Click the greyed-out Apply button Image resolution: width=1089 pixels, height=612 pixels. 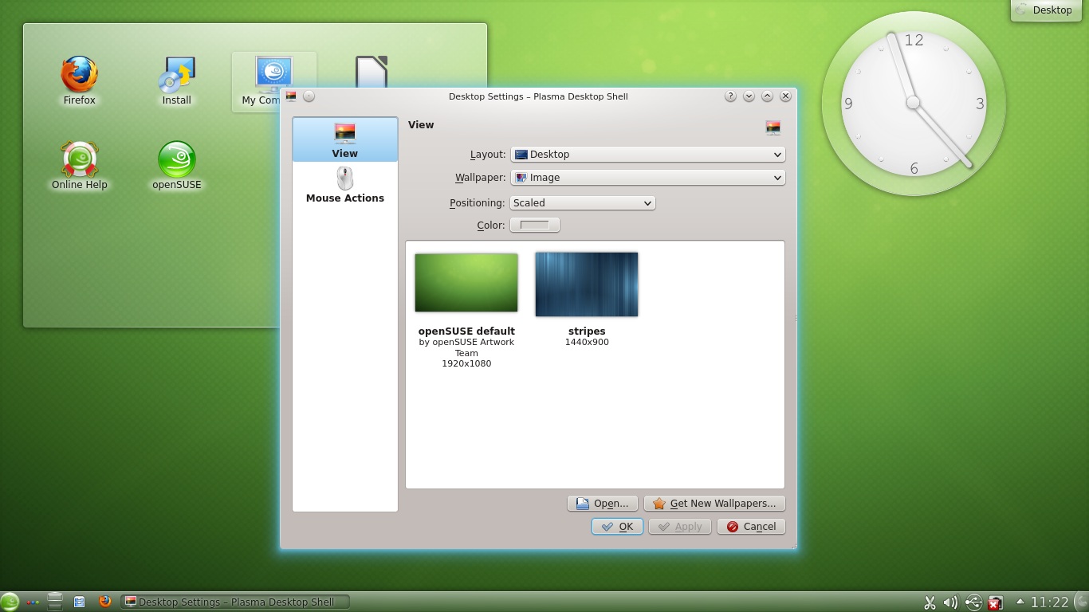point(680,527)
